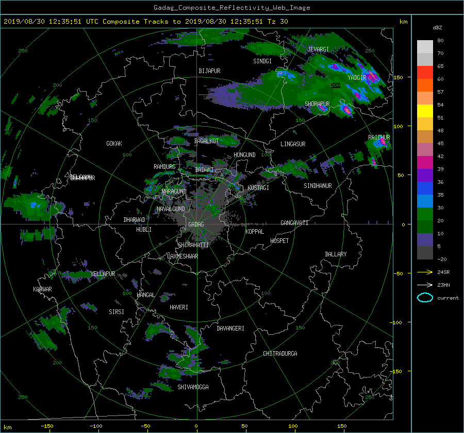Click the SIRSI city label

point(117,312)
